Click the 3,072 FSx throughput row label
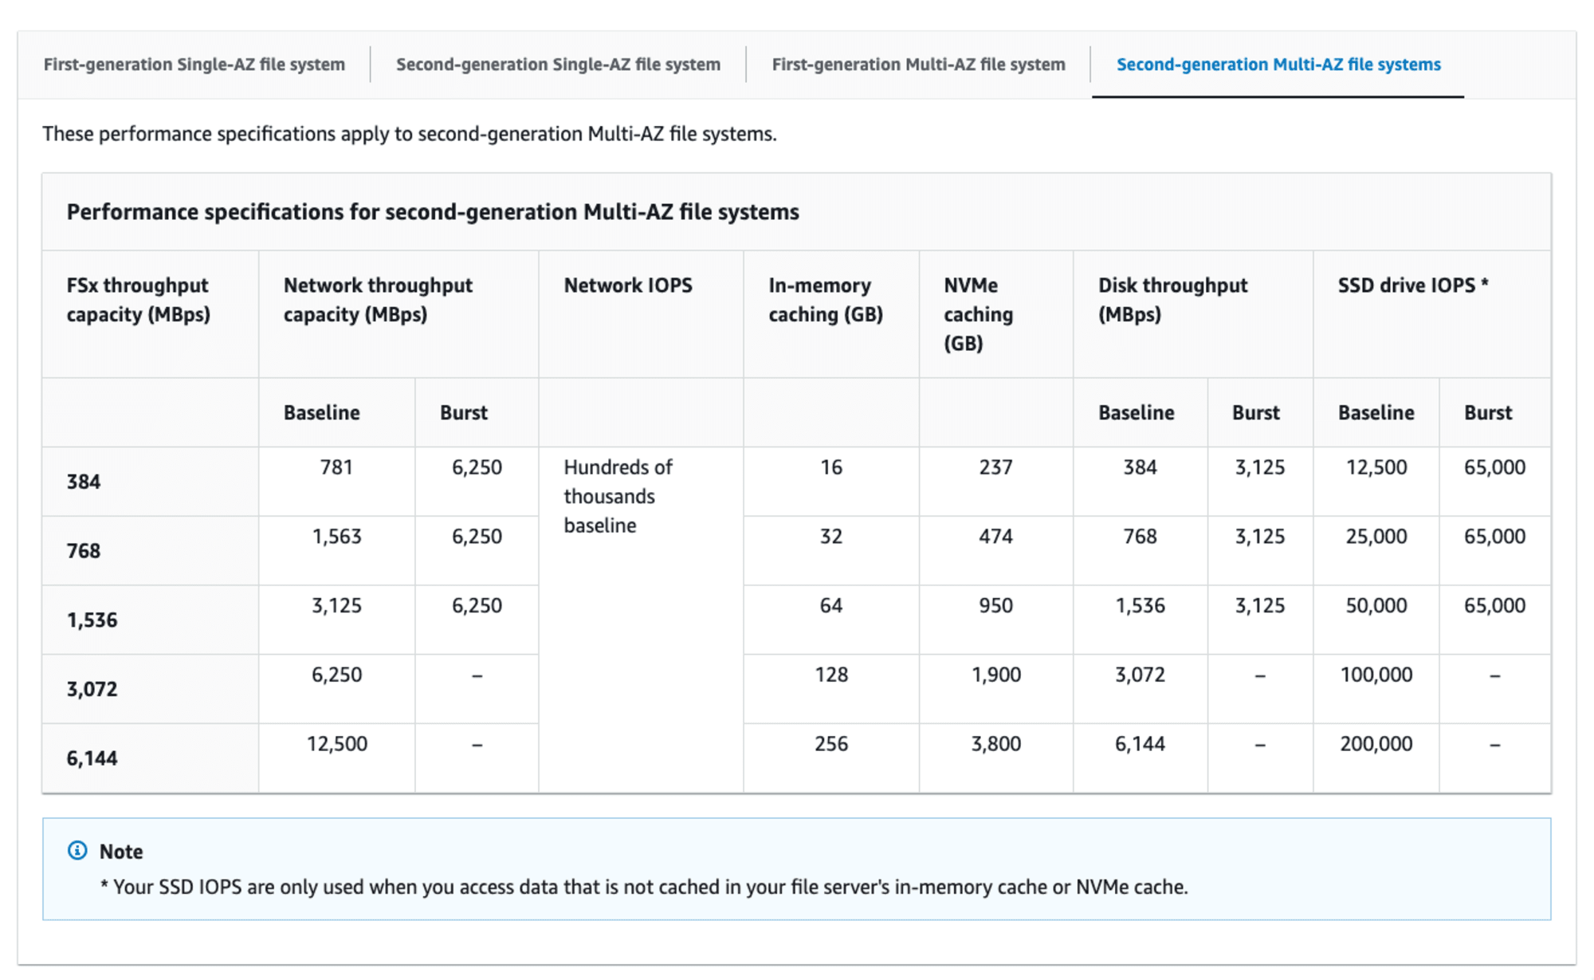 (92, 690)
